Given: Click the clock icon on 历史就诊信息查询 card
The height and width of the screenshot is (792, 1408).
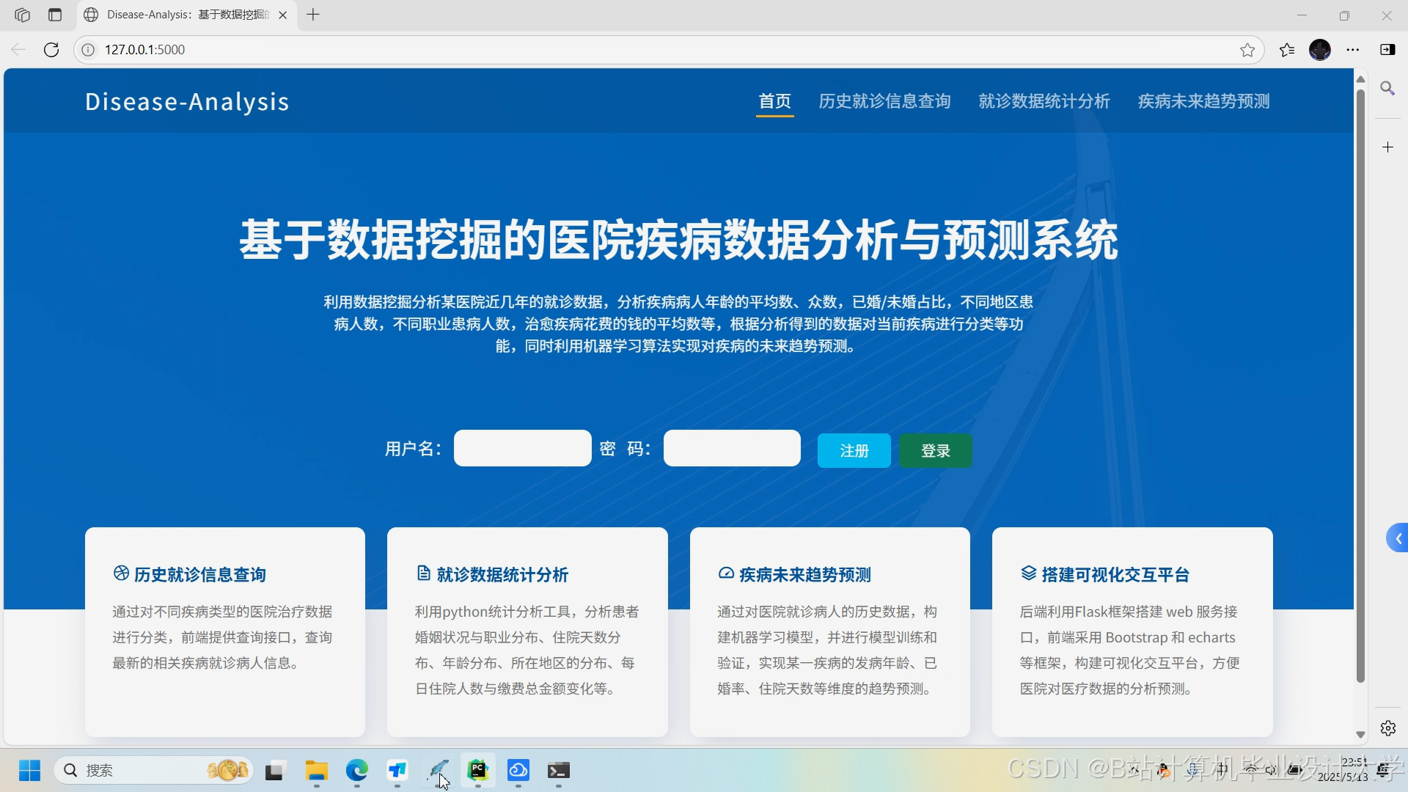Looking at the screenshot, I should point(120,573).
